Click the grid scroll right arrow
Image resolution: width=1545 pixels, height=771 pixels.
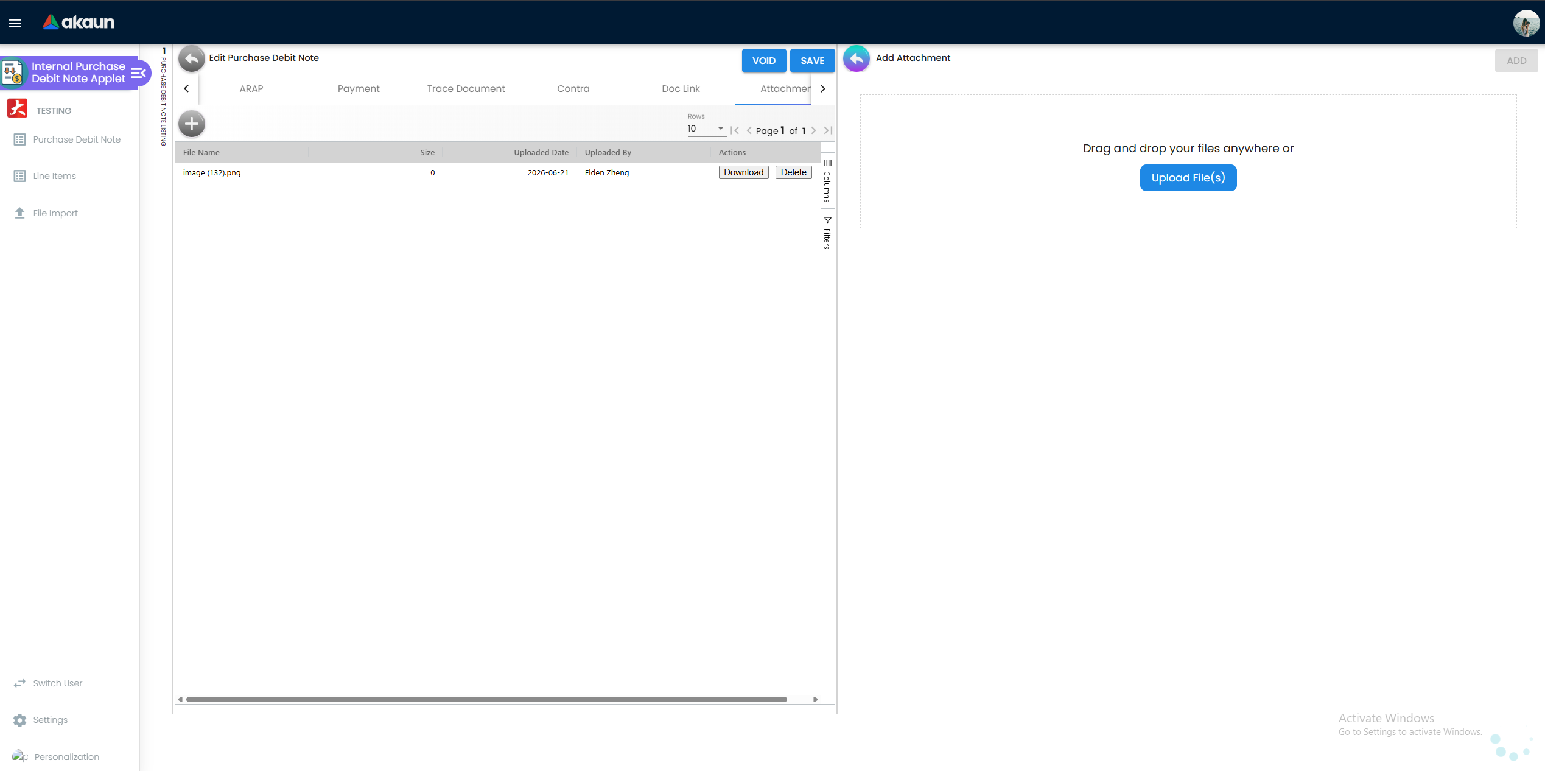[815, 699]
